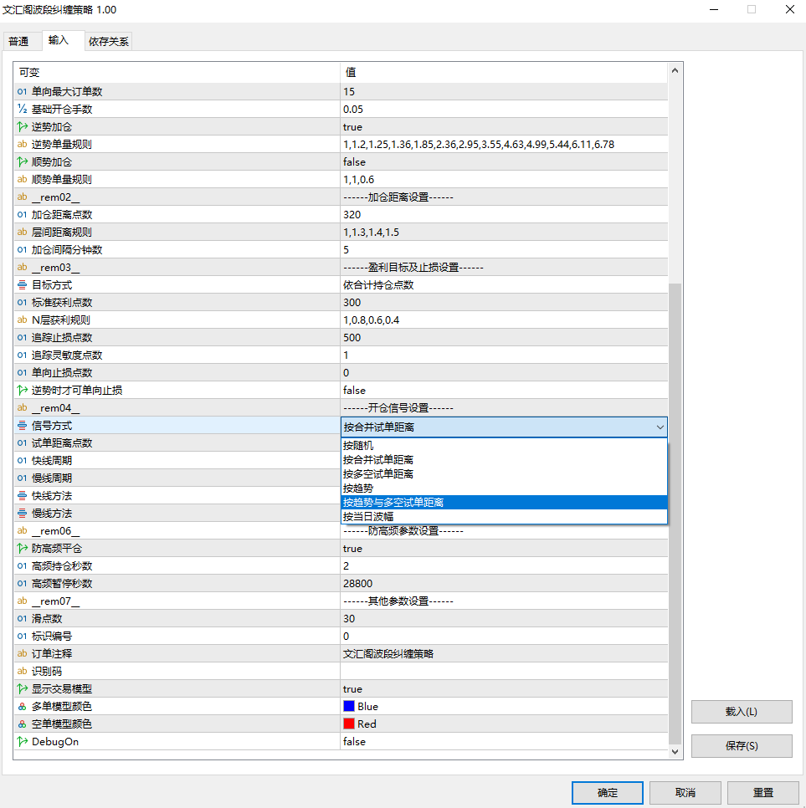Click the fraction icon beside 基础开仓手数

pyautogui.click(x=23, y=110)
